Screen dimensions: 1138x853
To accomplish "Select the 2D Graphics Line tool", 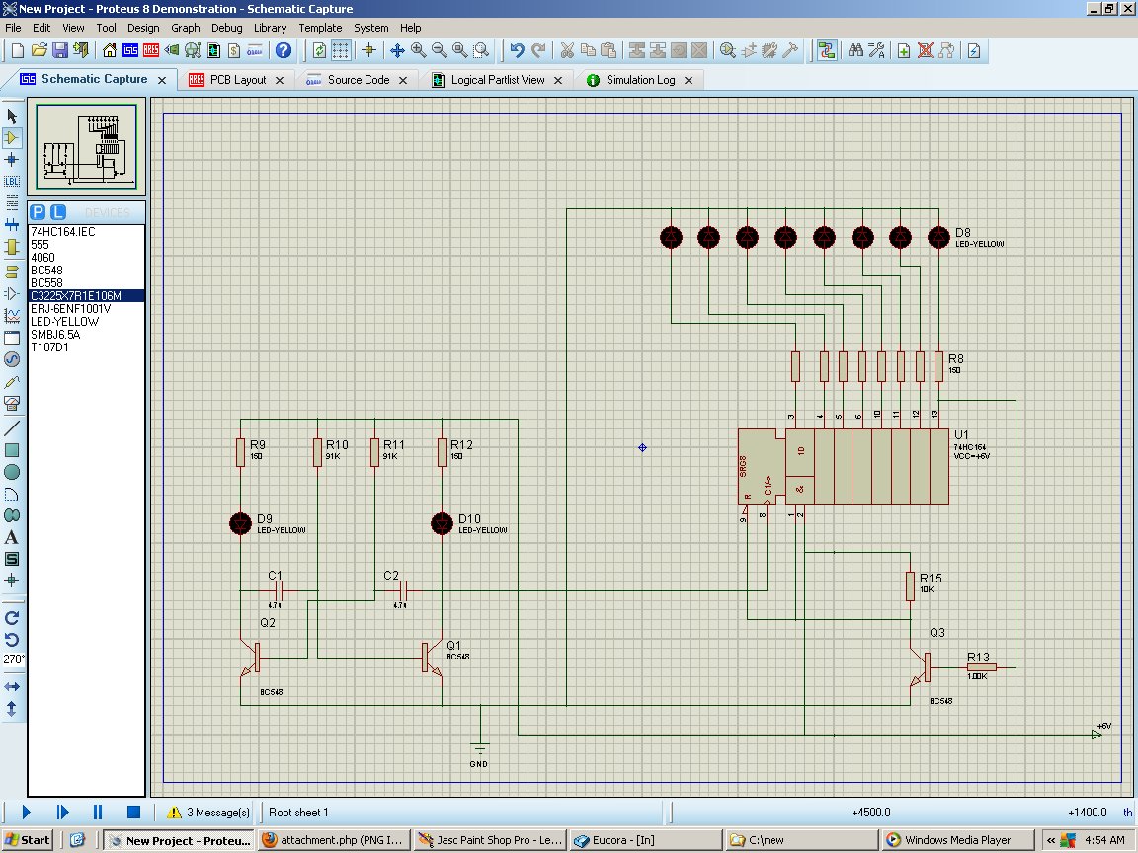I will (x=12, y=427).
